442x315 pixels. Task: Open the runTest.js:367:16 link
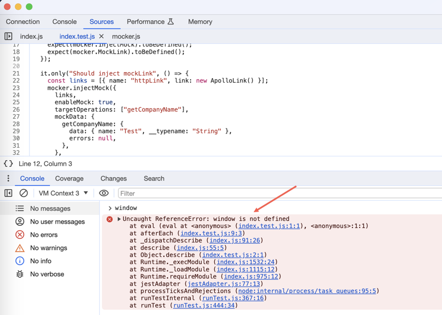[x=233, y=298]
